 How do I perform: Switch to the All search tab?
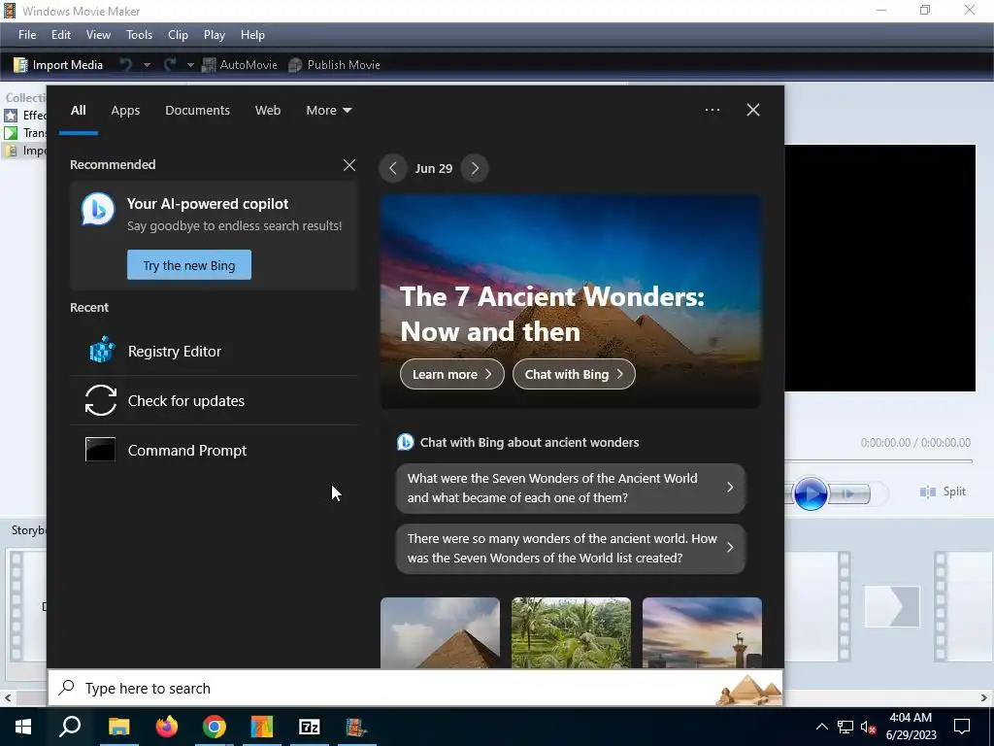78,111
